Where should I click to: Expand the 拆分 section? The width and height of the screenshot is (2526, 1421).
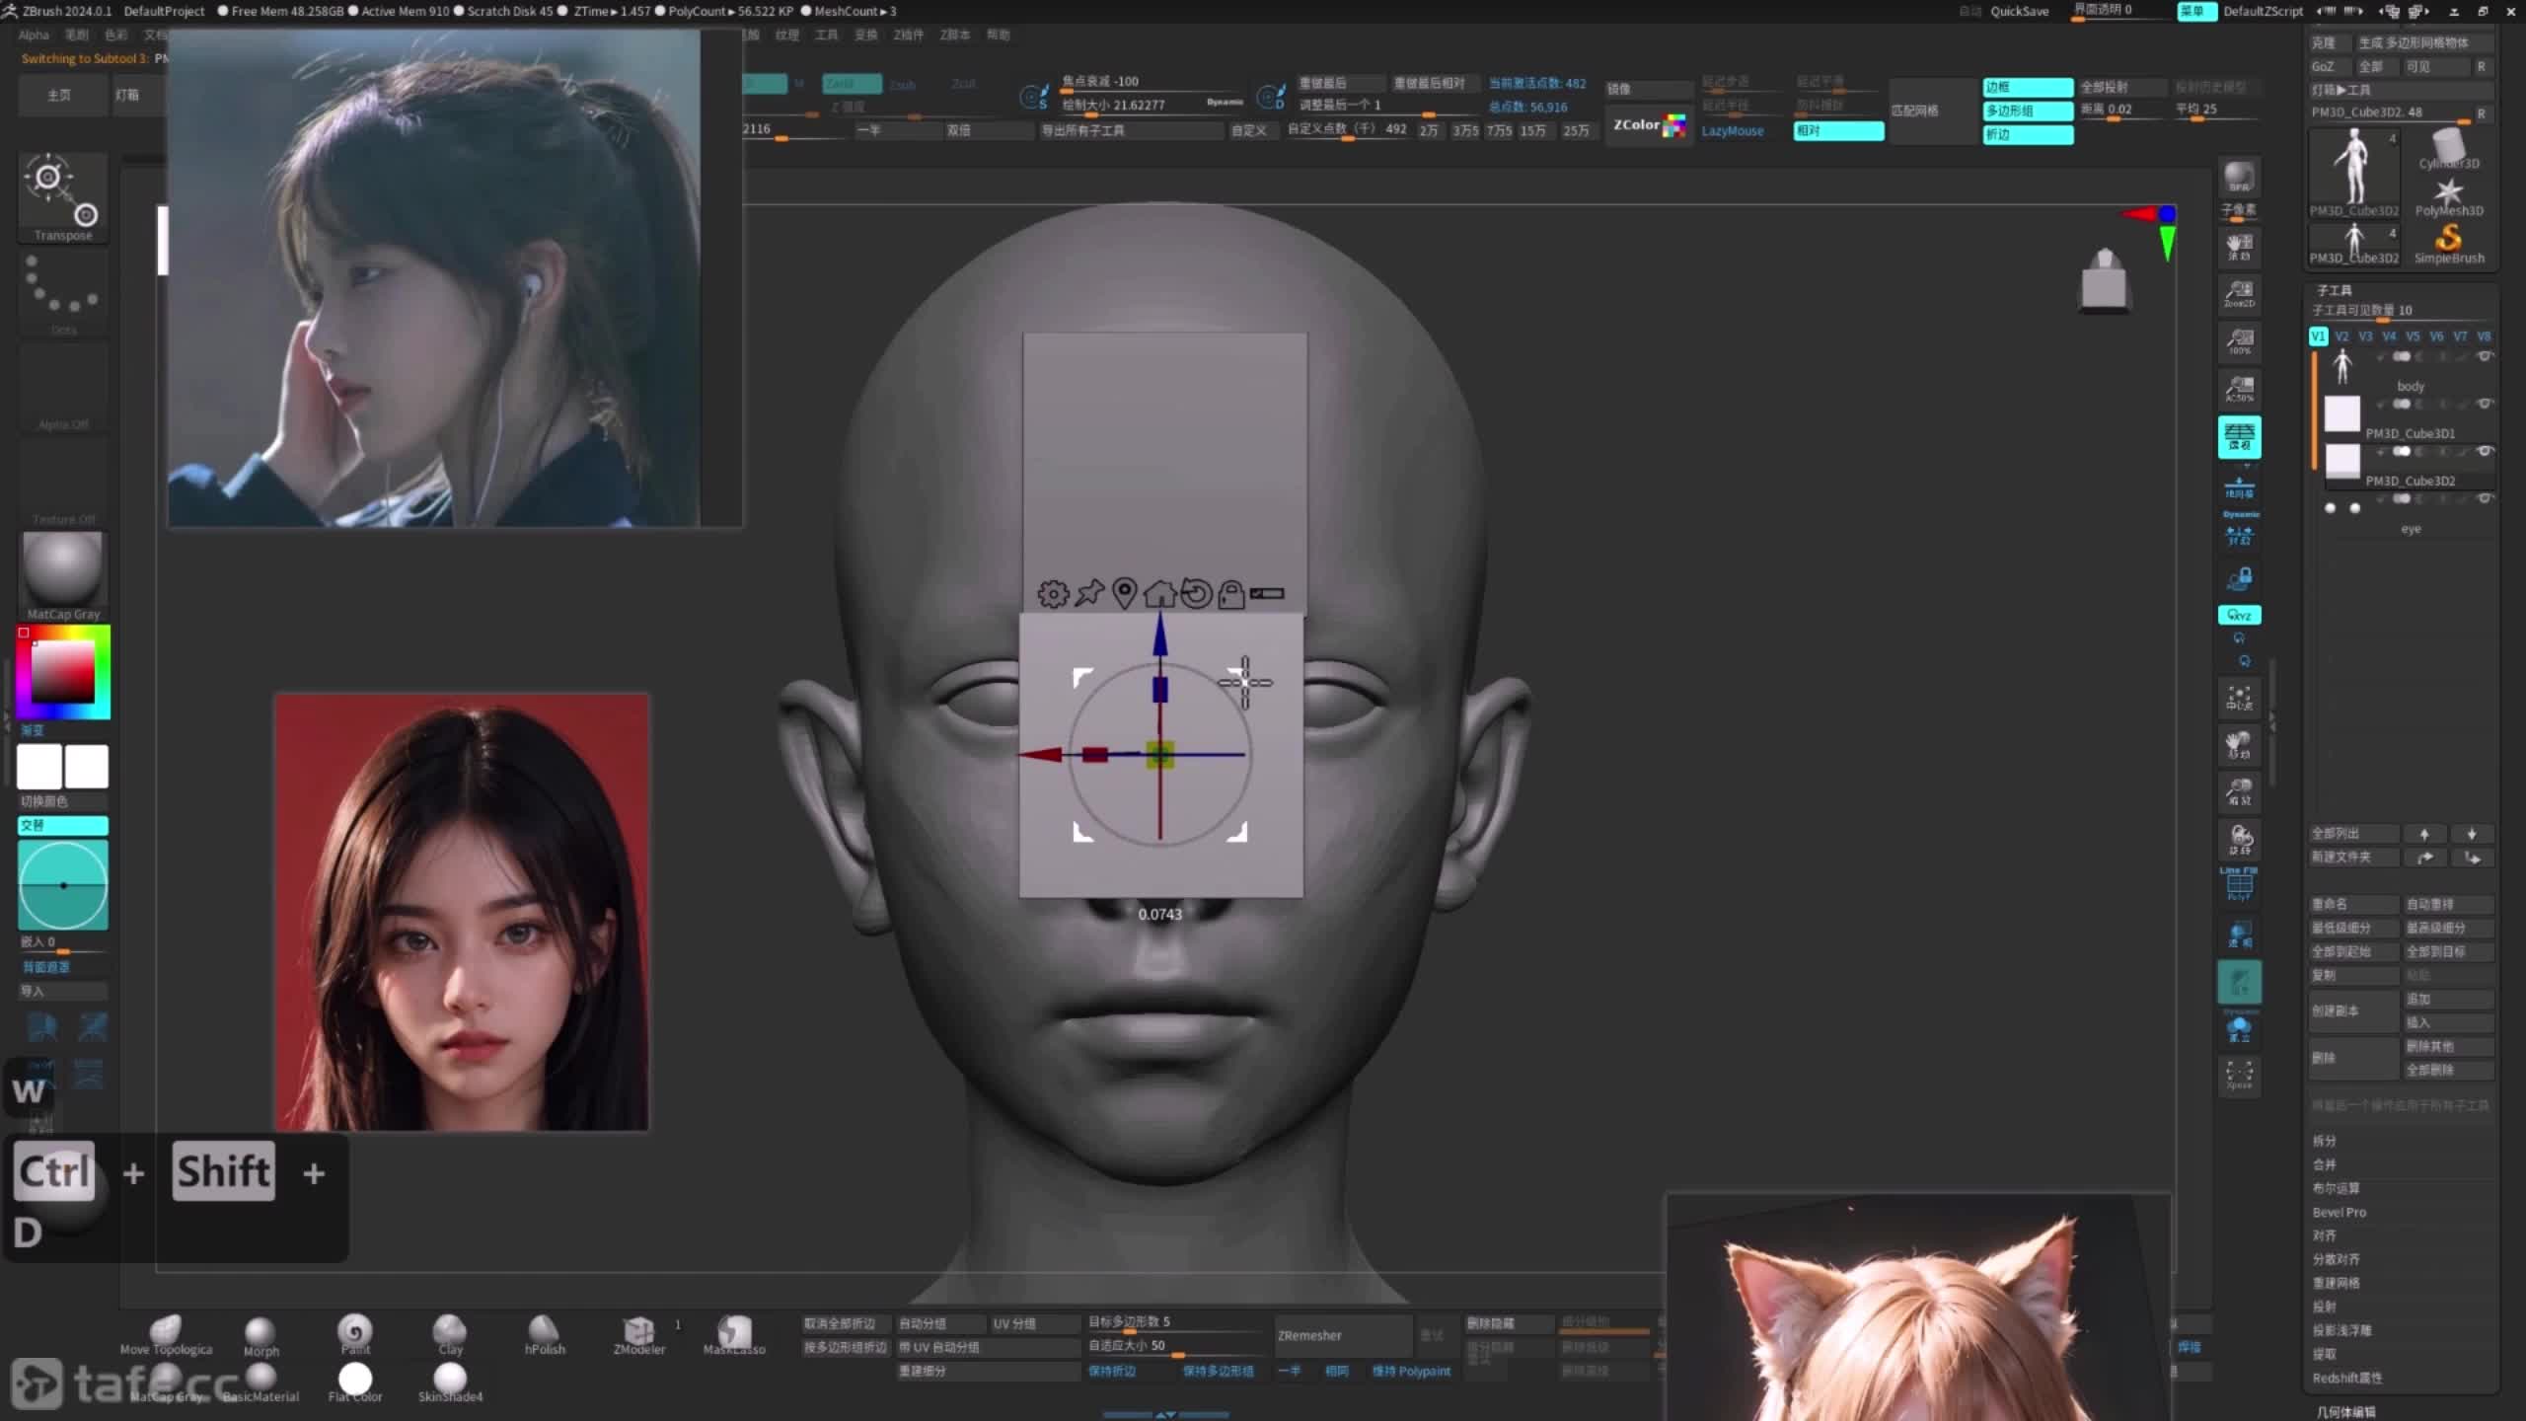click(x=2325, y=1141)
